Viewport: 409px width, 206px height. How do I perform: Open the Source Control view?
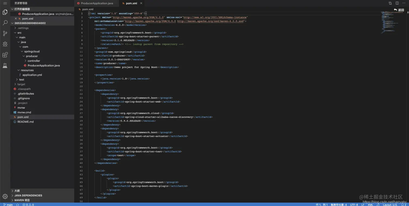click(x=5, y=34)
